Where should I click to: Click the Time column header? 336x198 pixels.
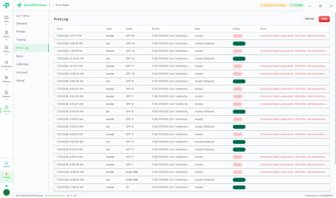(x=60, y=29)
